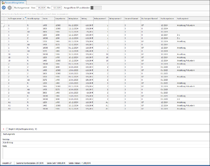Viewport: 210px width, 166px height.
Task: Click Belegdatum '15.01.2025' in the Konto 1495 row
Action: [73, 70]
